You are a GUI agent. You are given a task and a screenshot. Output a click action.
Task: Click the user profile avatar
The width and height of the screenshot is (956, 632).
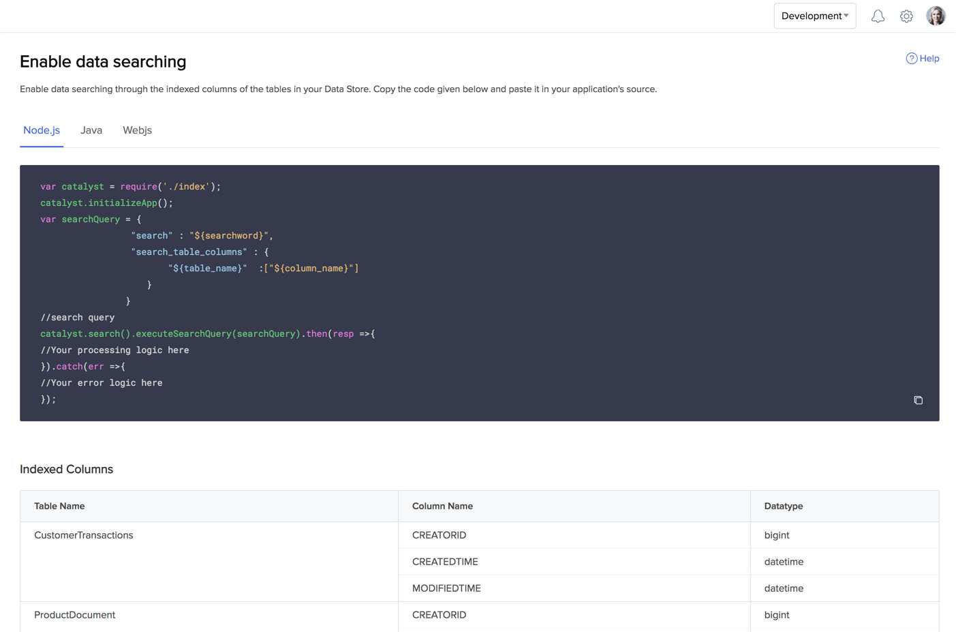click(936, 16)
